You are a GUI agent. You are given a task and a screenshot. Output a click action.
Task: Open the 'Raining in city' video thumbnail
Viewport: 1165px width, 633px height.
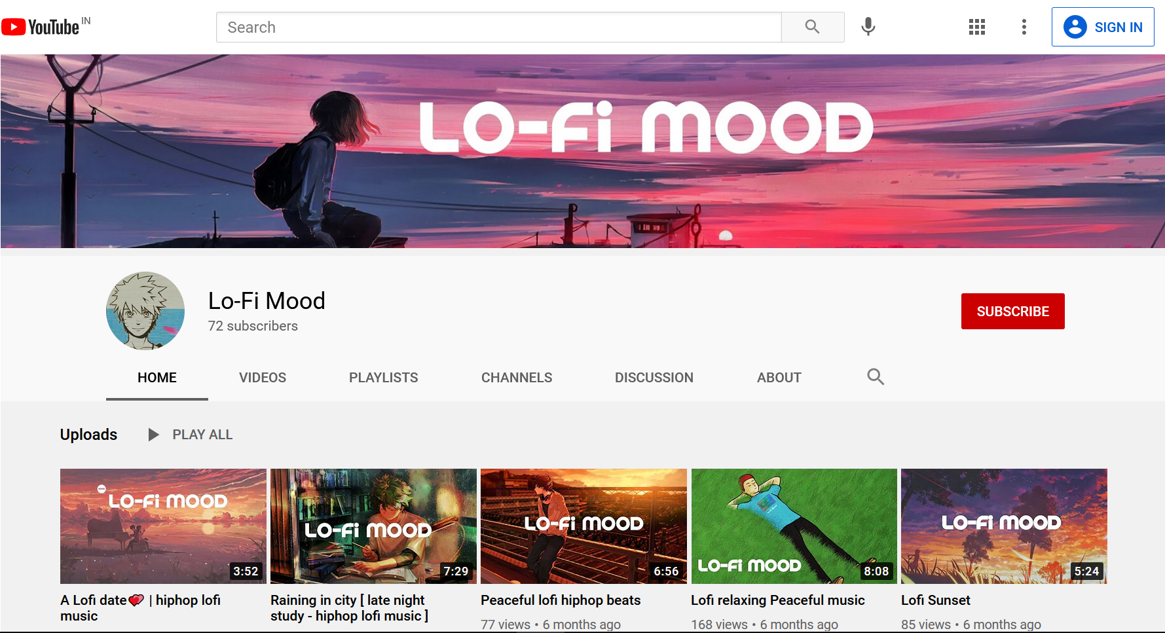point(373,526)
